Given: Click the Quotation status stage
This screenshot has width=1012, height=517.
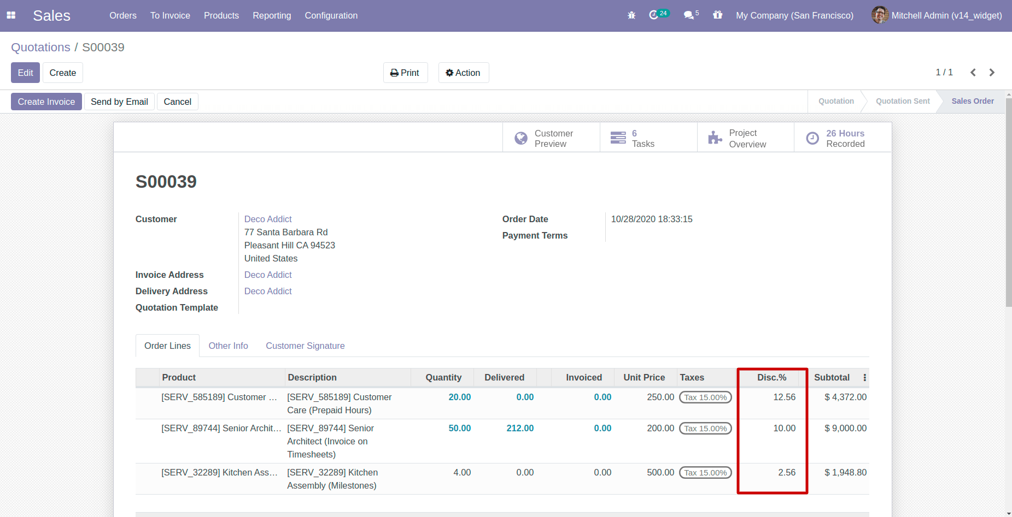Looking at the screenshot, I should (x=836, y=101).
